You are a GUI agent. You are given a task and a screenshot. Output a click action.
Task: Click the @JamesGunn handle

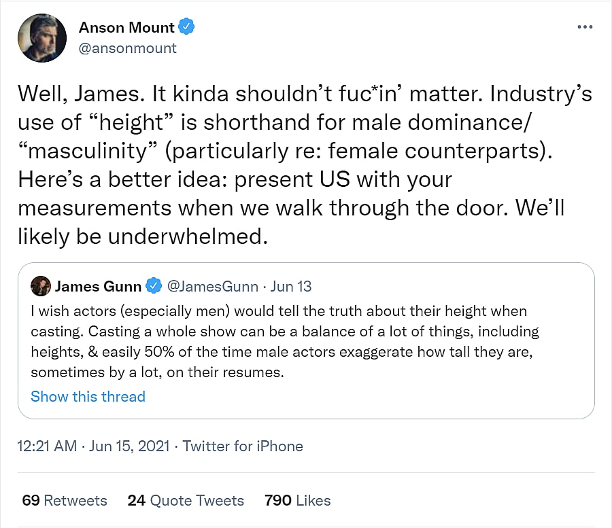click(212, 286)
